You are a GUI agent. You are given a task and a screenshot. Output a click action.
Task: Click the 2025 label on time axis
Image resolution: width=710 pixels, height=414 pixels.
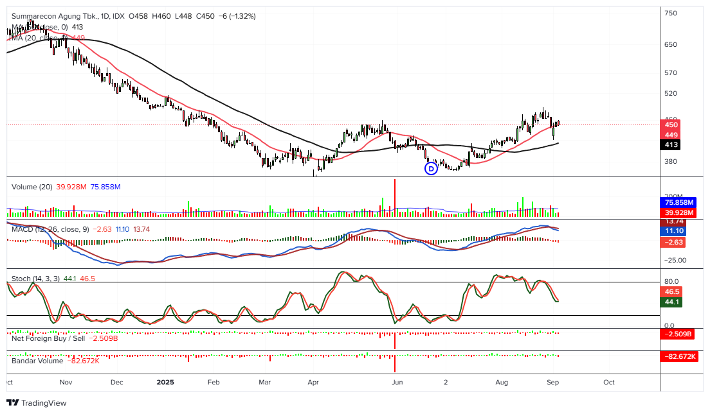click(165, 382)
